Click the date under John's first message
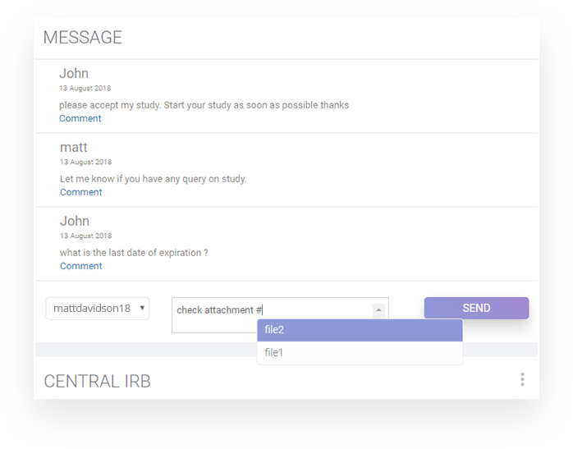The width and height of the screenshot is (573, 449). tap(85, 89)
